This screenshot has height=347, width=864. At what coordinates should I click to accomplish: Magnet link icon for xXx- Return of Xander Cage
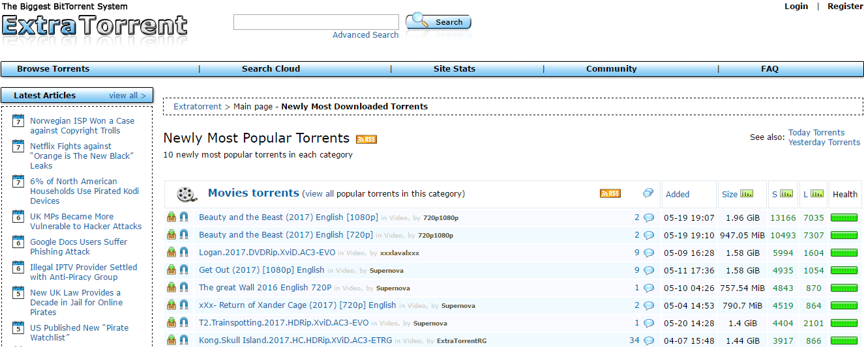point(184,305)
